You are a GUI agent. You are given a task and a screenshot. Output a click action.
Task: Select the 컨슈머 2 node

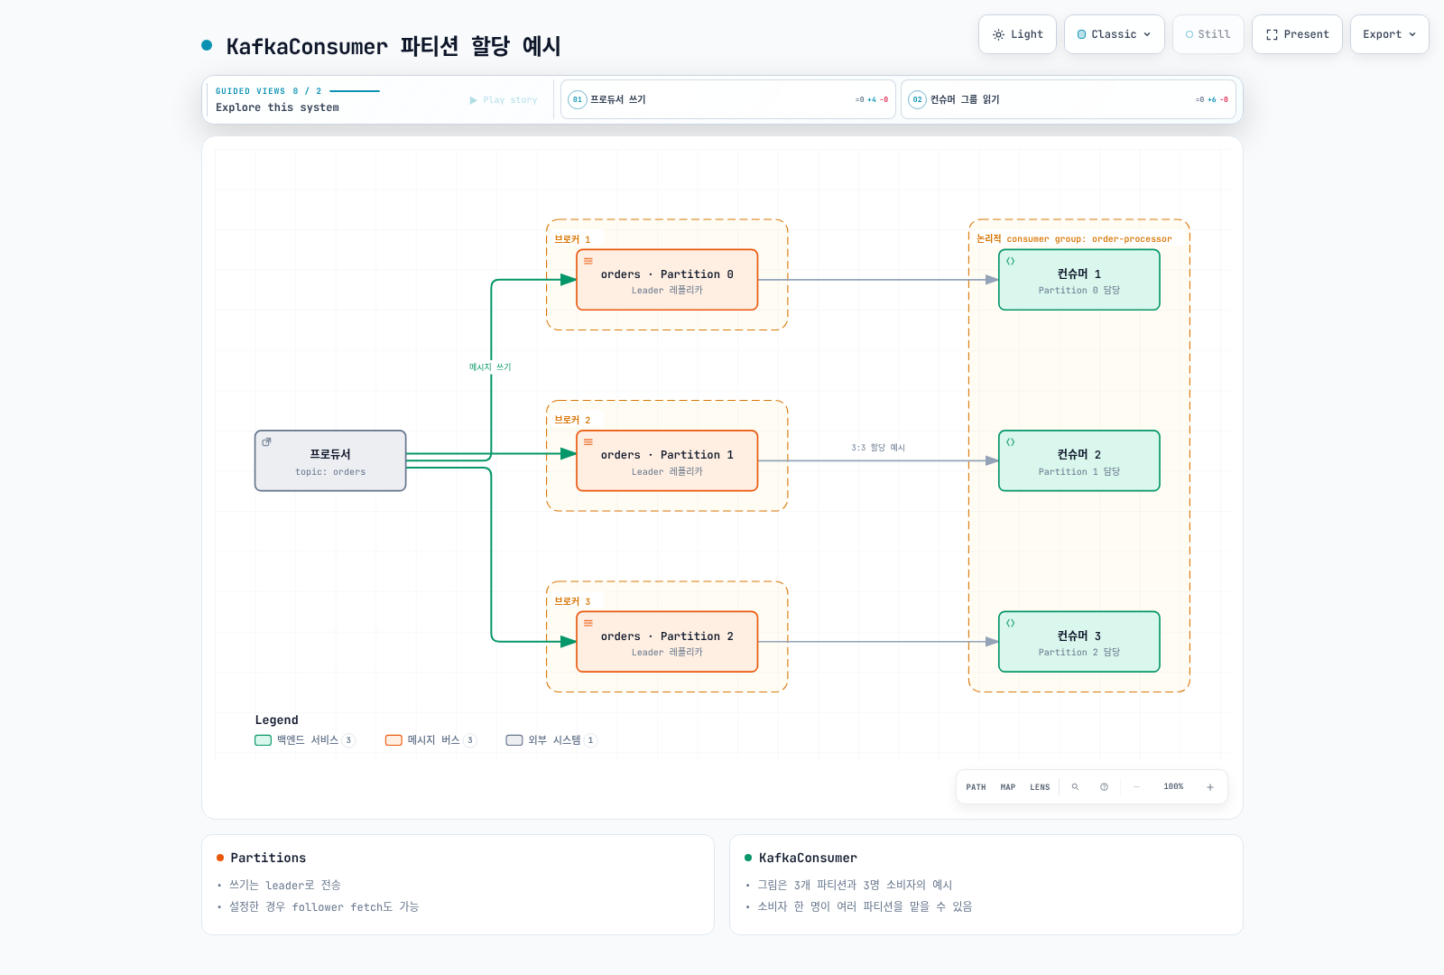click(1079, 460)
